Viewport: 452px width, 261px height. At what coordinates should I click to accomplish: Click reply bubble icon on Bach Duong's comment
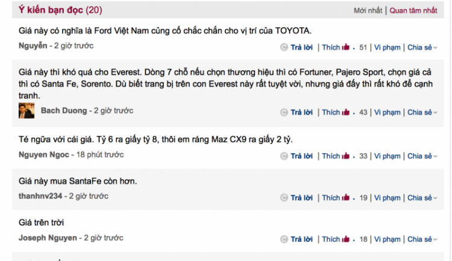(x=284, y=112)
